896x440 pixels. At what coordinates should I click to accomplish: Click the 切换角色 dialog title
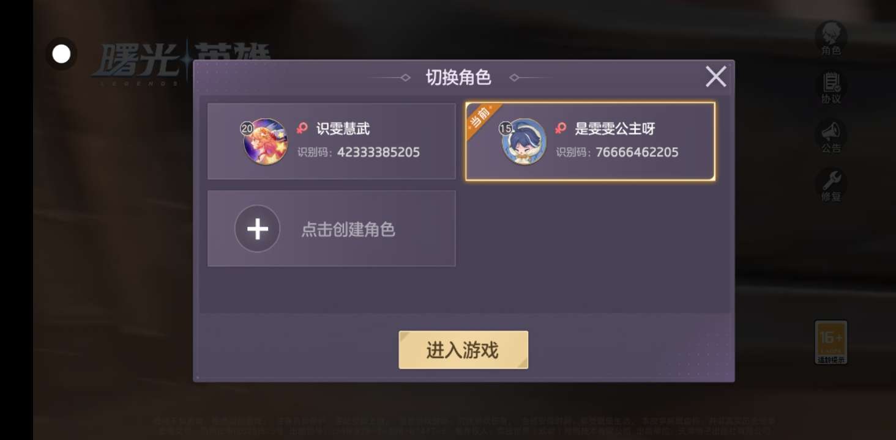tap(458, 78)
